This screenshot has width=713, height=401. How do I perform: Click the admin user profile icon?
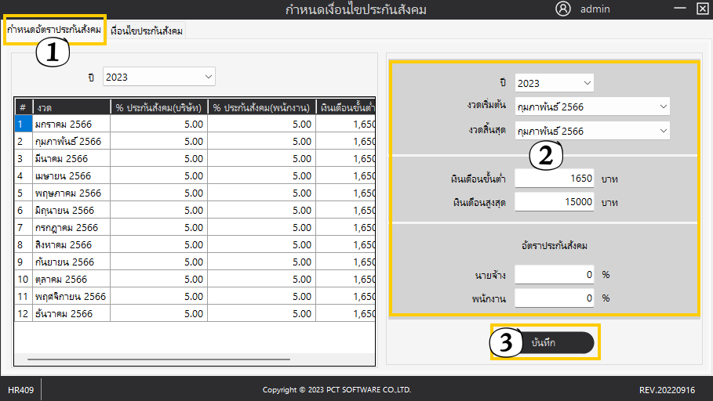562,9
